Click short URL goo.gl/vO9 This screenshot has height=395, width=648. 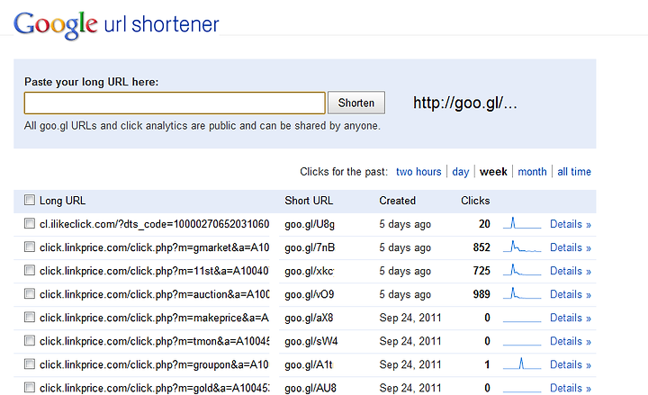(x=309, y=294)
